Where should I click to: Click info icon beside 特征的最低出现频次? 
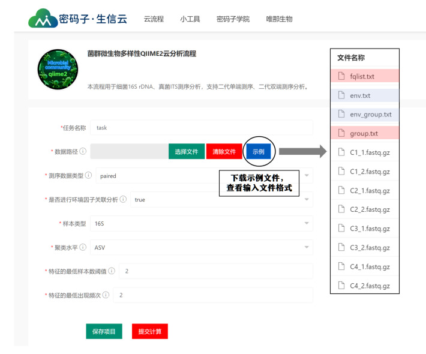106,295
